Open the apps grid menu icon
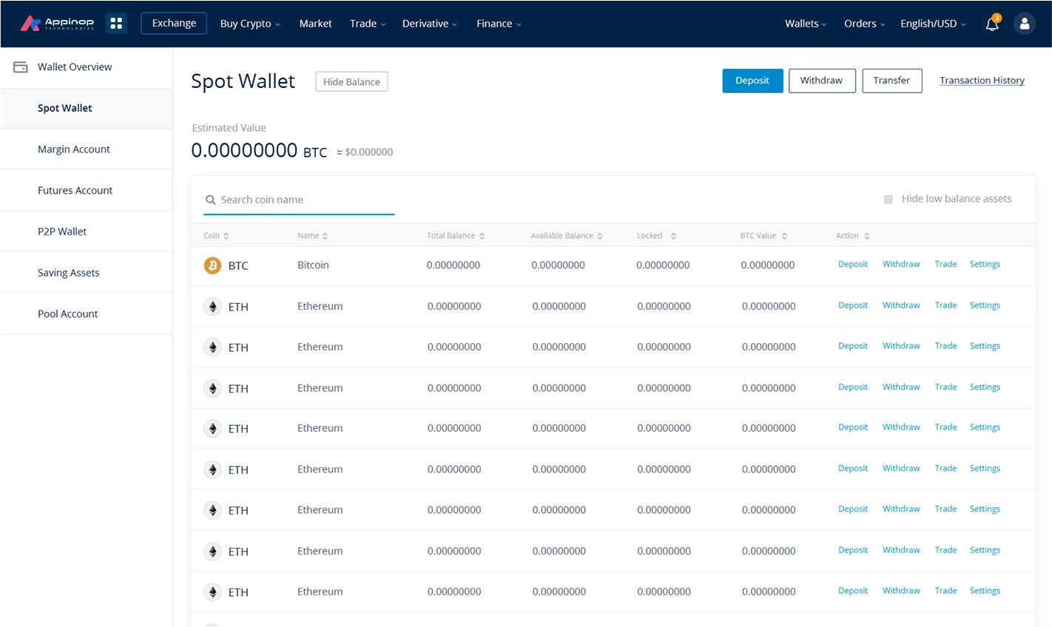1052x627 pixels. click(x=116, y=24)
